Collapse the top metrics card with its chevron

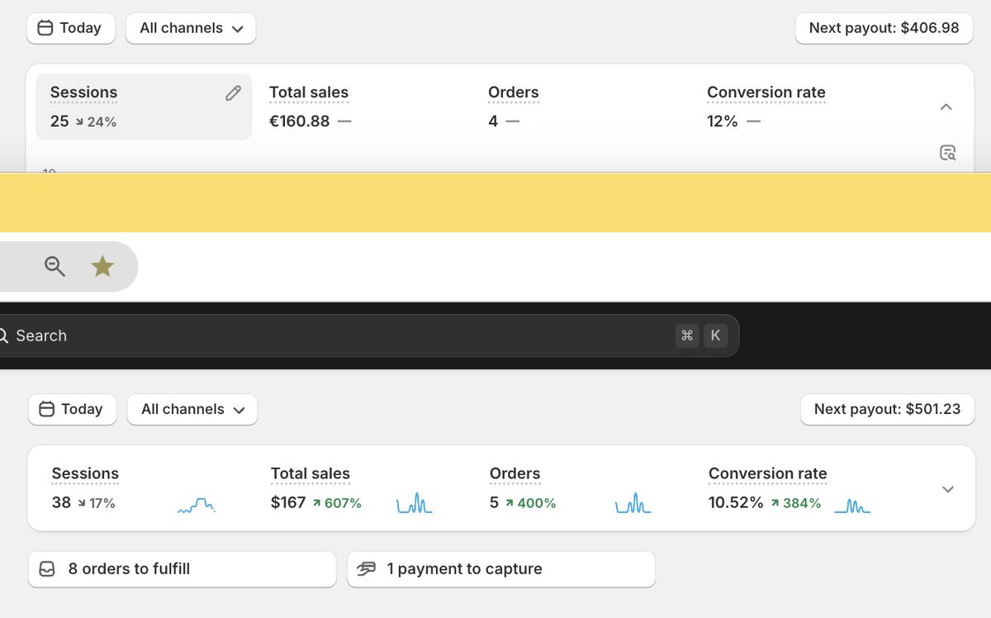946,107
